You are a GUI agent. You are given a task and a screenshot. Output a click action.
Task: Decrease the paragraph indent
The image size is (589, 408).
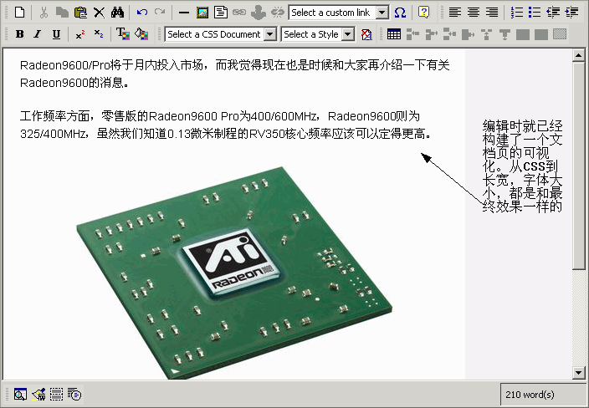click(553, 13)
